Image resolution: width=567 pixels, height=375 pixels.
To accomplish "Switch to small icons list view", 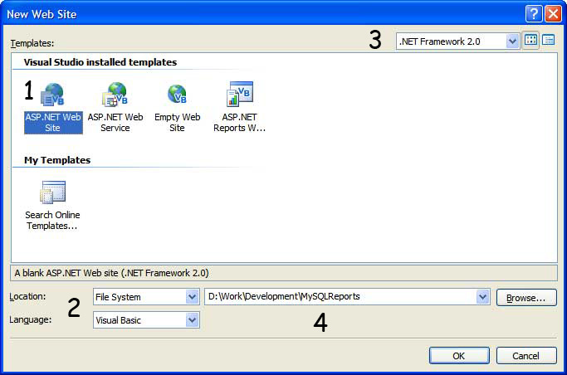I will [548, 40].
